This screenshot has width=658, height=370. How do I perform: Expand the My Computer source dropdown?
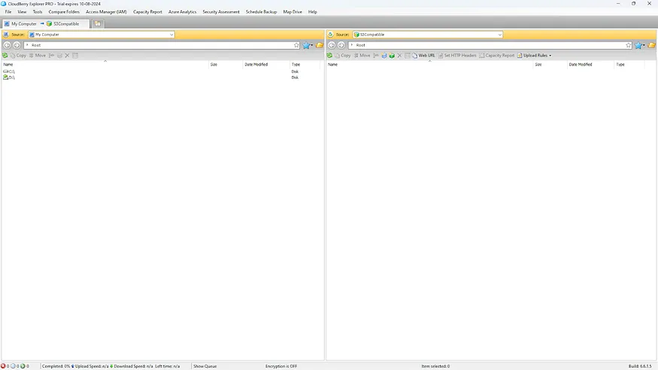171,35
